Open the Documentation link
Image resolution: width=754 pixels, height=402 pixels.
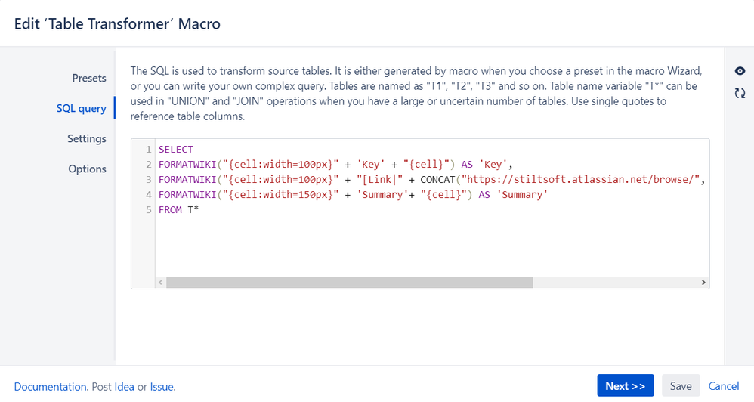(51, 387)
